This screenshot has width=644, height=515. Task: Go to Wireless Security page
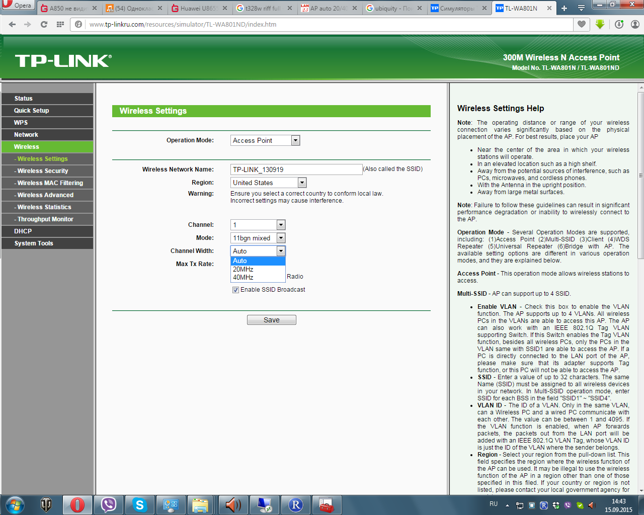click(x=47, y=171)
